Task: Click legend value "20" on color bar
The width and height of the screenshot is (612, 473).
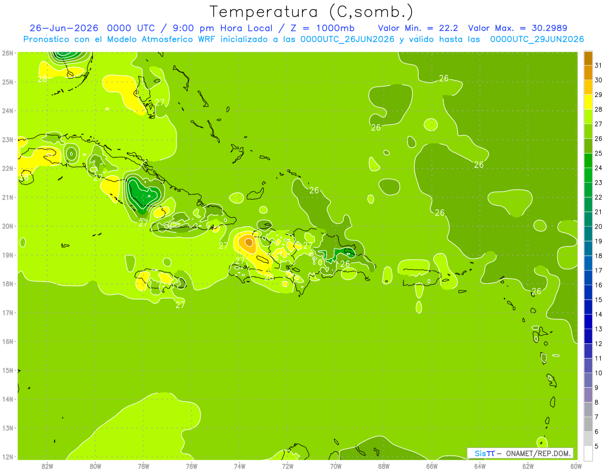Action: coord(598,227)
